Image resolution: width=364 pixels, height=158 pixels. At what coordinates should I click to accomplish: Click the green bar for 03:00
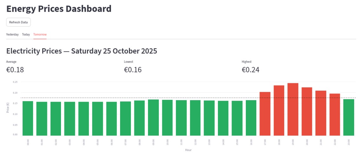click(x=70, y=119)
